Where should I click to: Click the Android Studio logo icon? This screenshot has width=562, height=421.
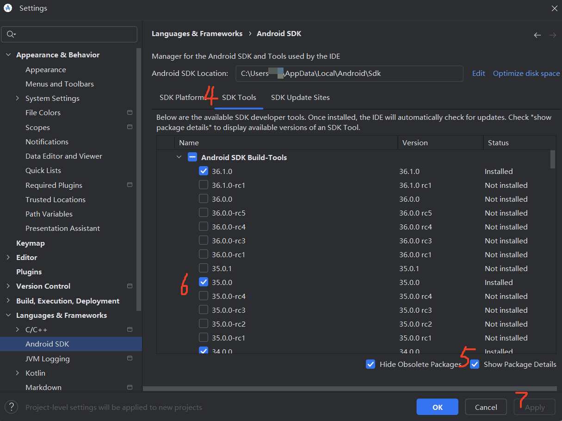tap(7, 8)
